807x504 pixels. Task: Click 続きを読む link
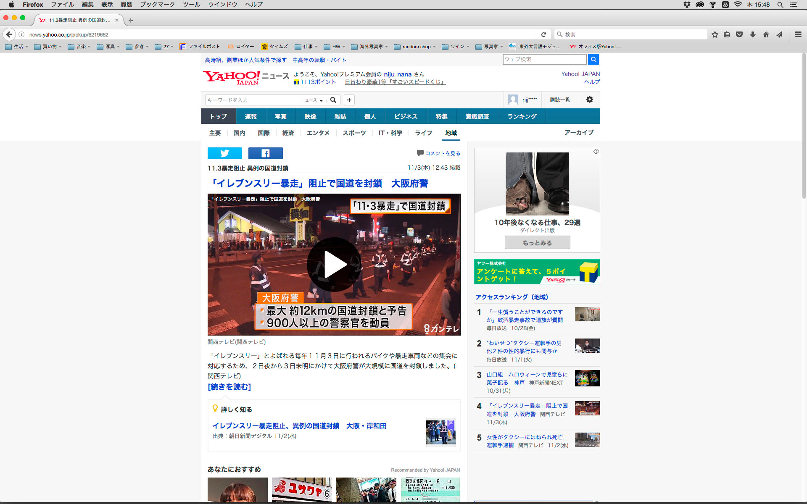click(x=229, y=387)
